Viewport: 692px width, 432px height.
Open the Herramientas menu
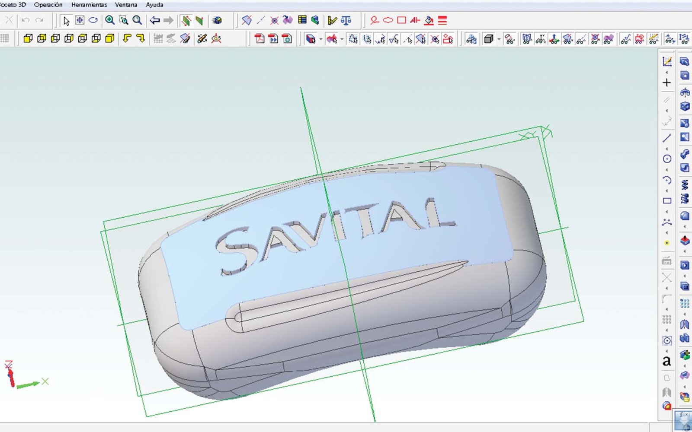(x=89, y=5)
